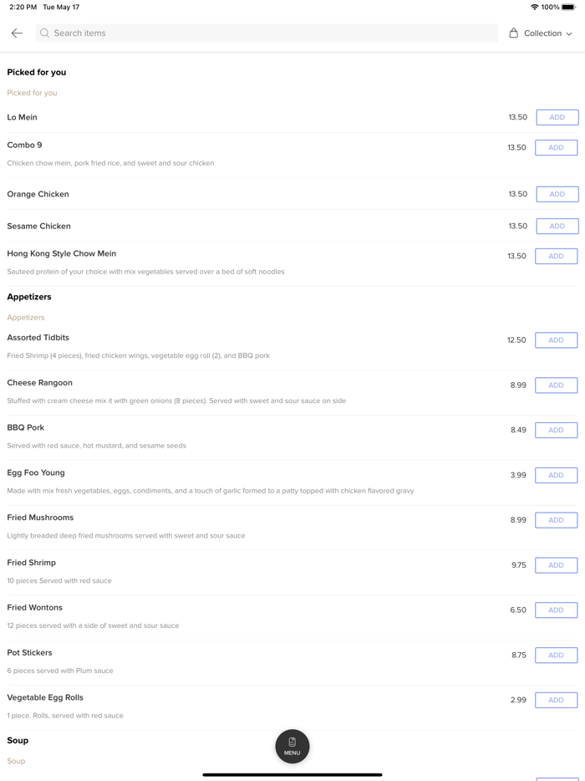585x781 pixels.
Task: Open the floating MENU button
Action: pos(292,746)
